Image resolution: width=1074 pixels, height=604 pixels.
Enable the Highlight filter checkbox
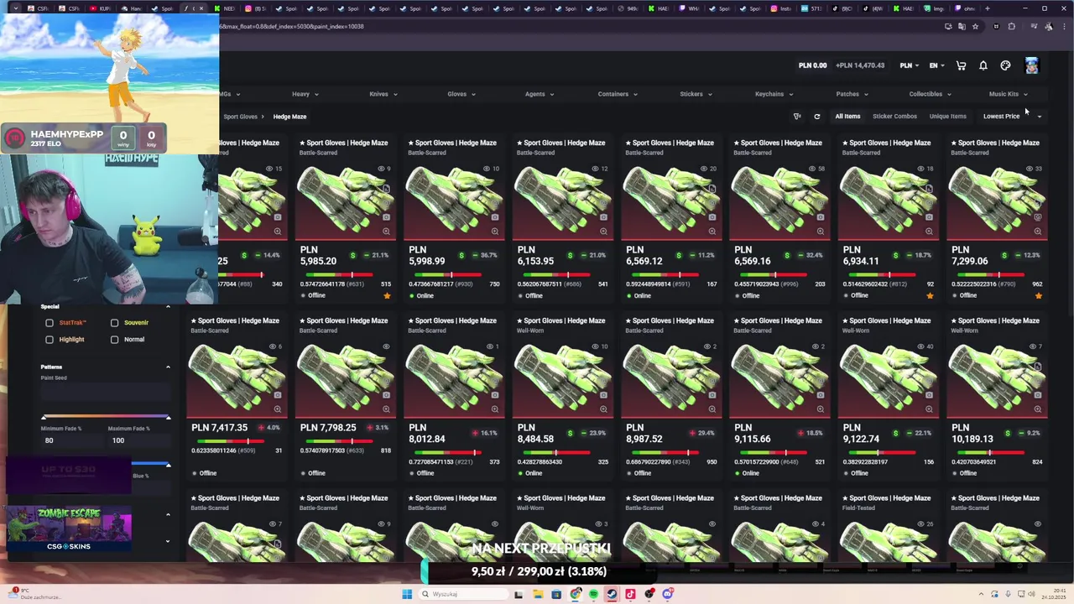(50, 340)
